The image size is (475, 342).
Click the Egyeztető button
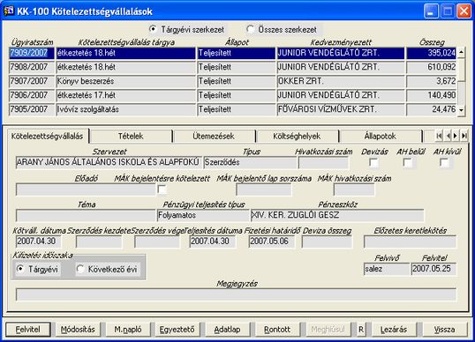click(x=177, y=330)
